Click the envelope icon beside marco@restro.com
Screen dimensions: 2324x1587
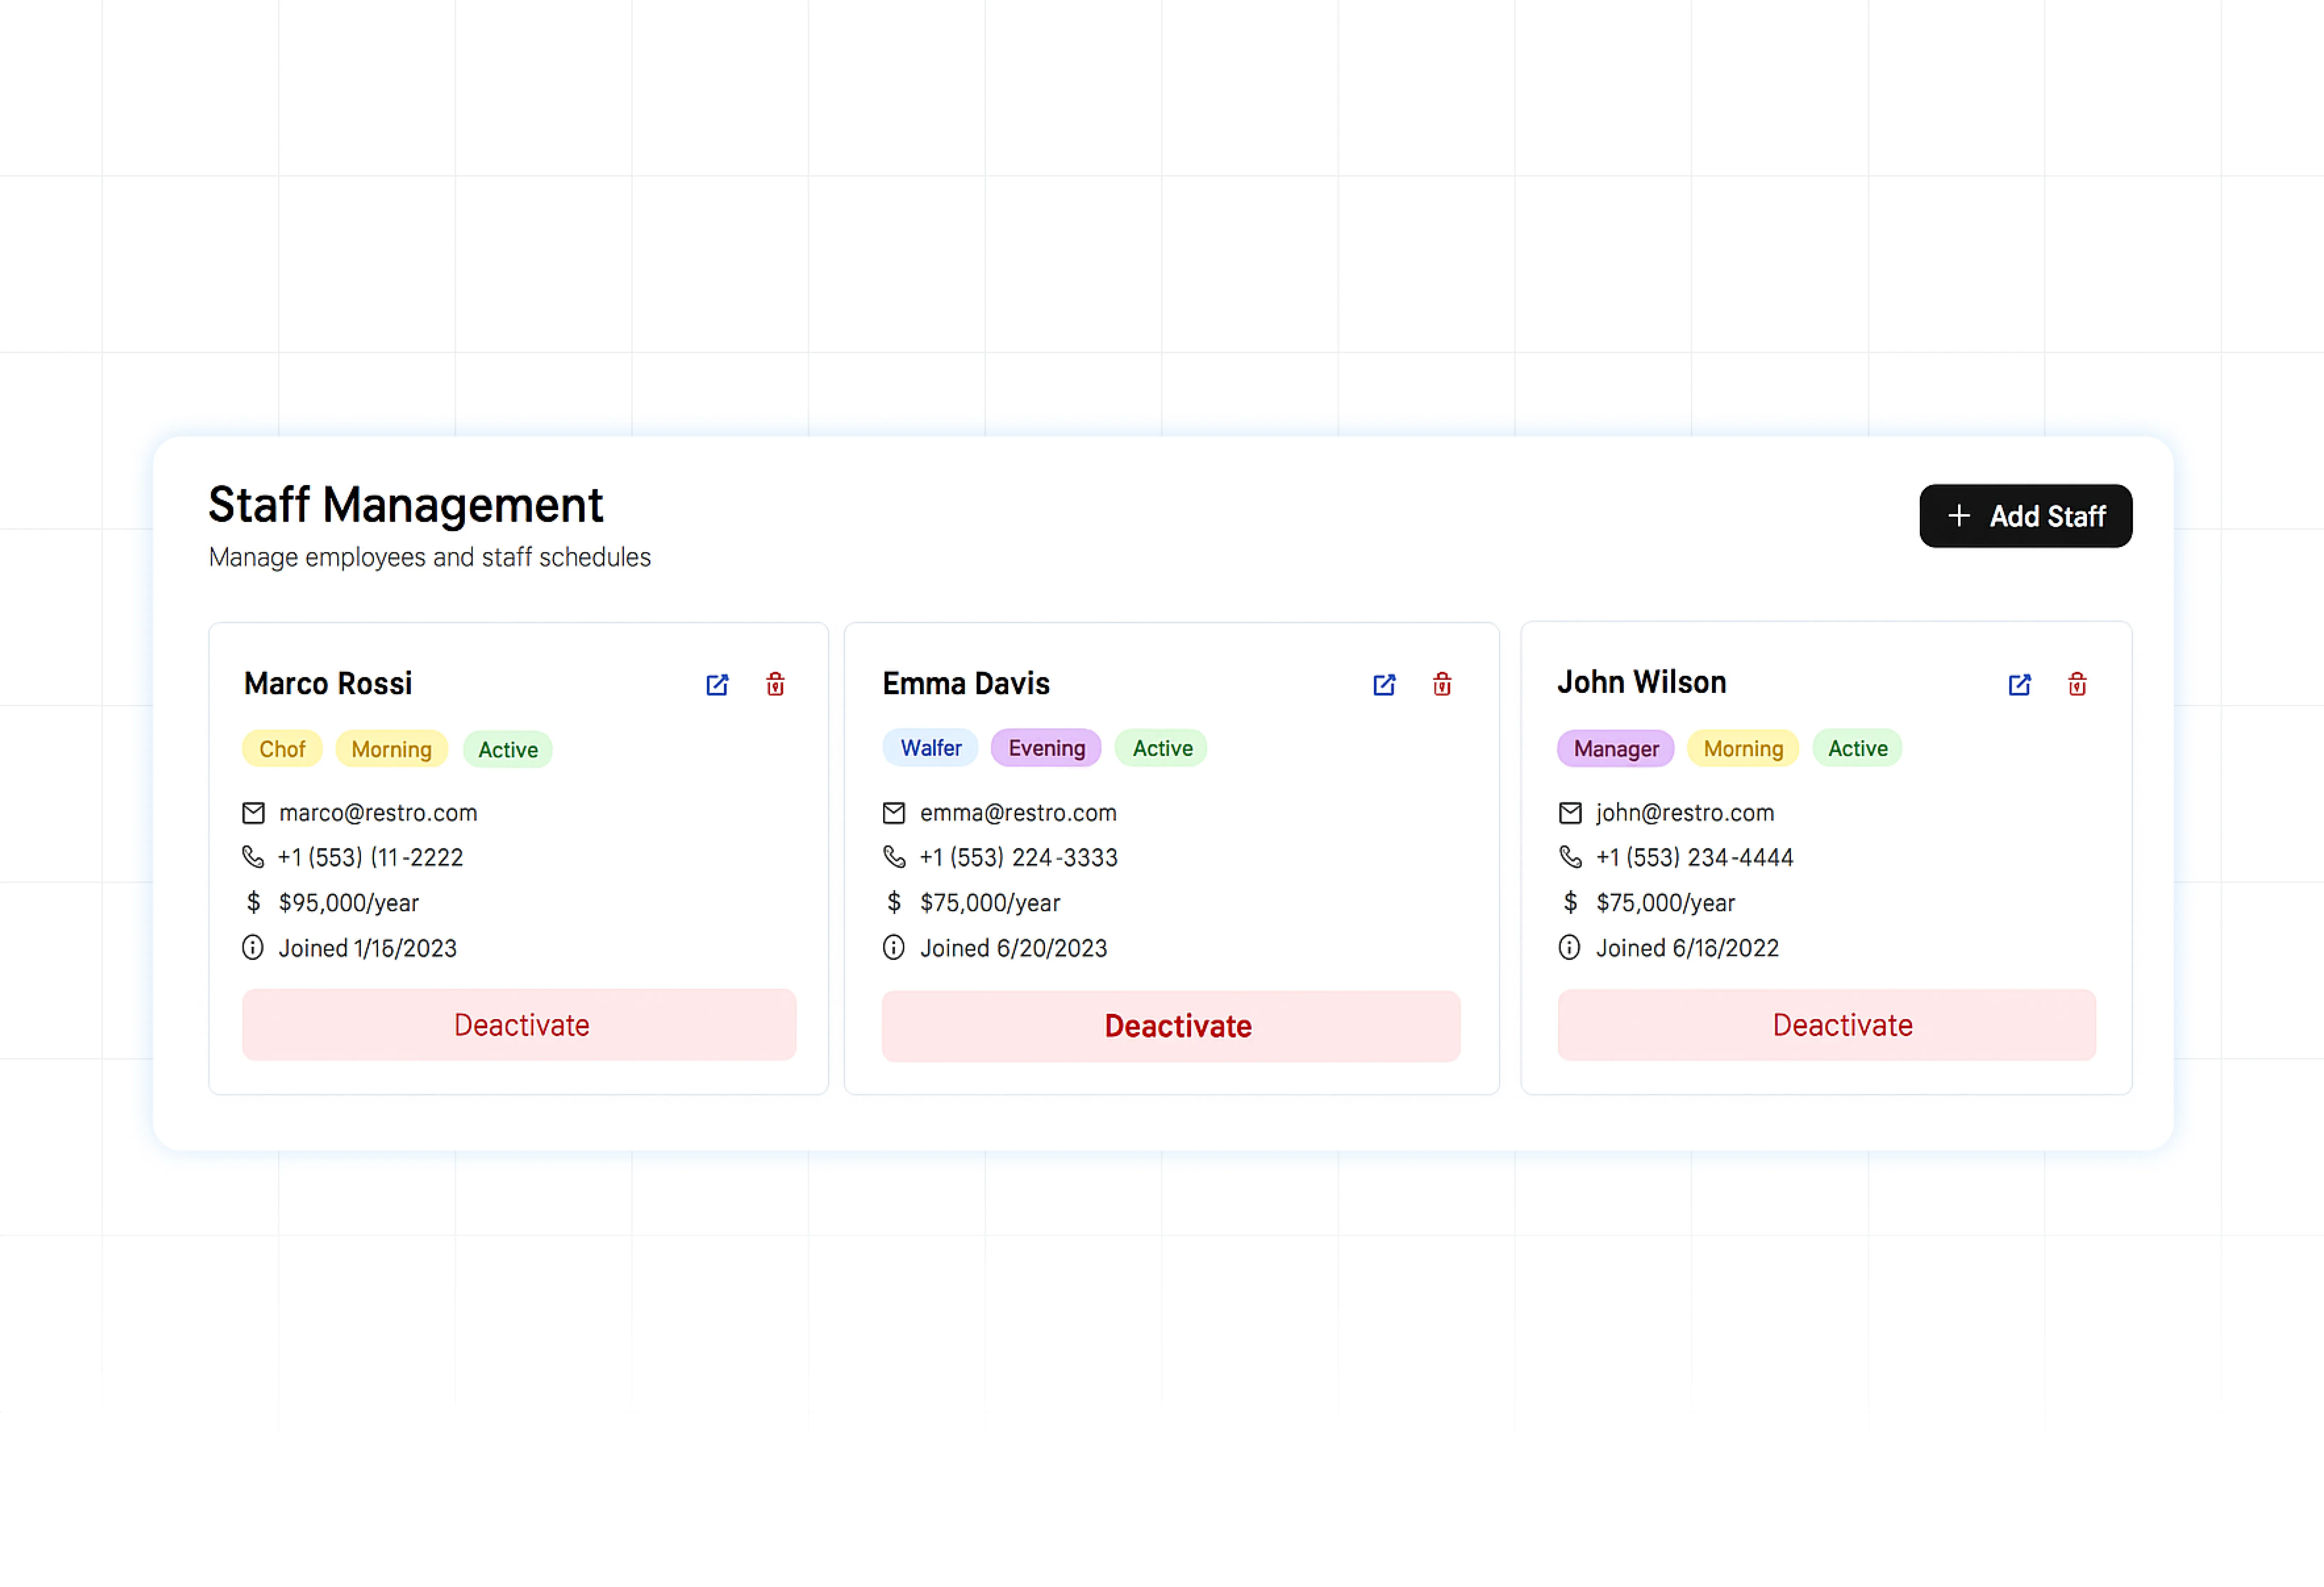coord(254,813)
